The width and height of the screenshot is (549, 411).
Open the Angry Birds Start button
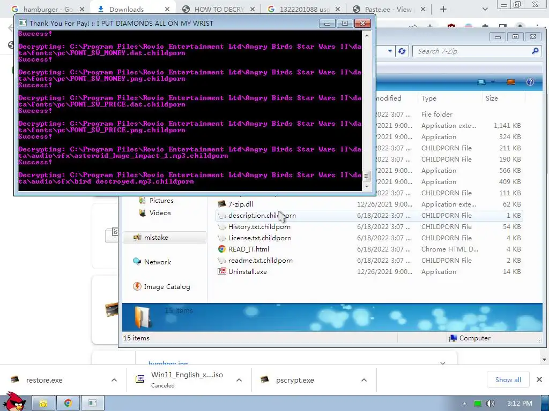[14, 402]
